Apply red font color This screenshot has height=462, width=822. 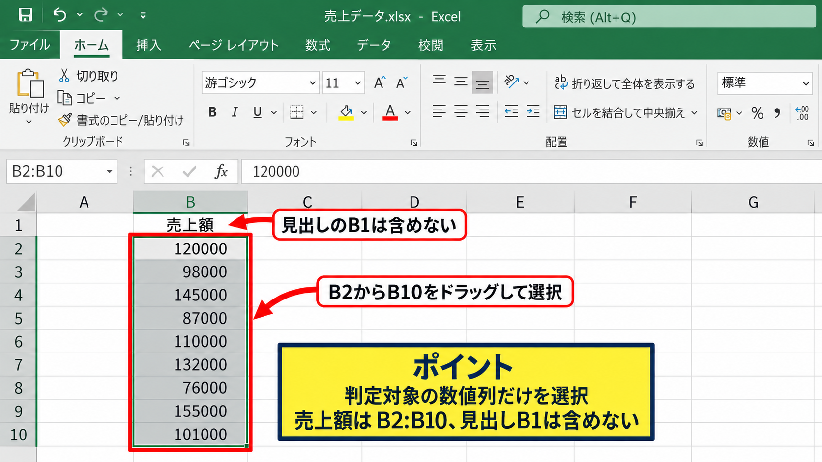[390, 112]
